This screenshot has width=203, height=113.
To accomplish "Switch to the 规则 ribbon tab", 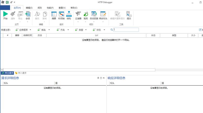I will pos(40,8).
